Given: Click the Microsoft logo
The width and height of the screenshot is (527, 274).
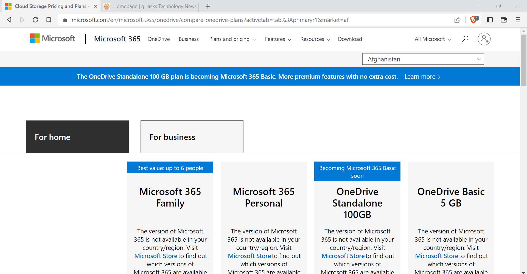Looking at the screenshot, I should click(x=52, y=38).
